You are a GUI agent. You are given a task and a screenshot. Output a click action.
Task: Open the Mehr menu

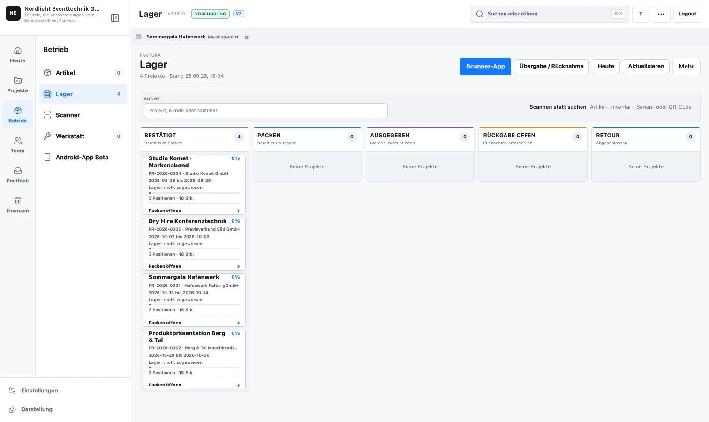point(686,67)
